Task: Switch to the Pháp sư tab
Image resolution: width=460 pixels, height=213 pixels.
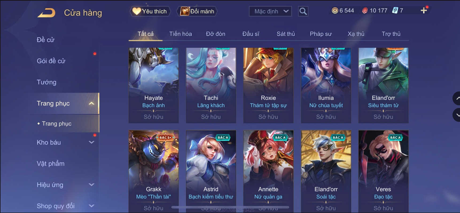Action: point(321,34)
